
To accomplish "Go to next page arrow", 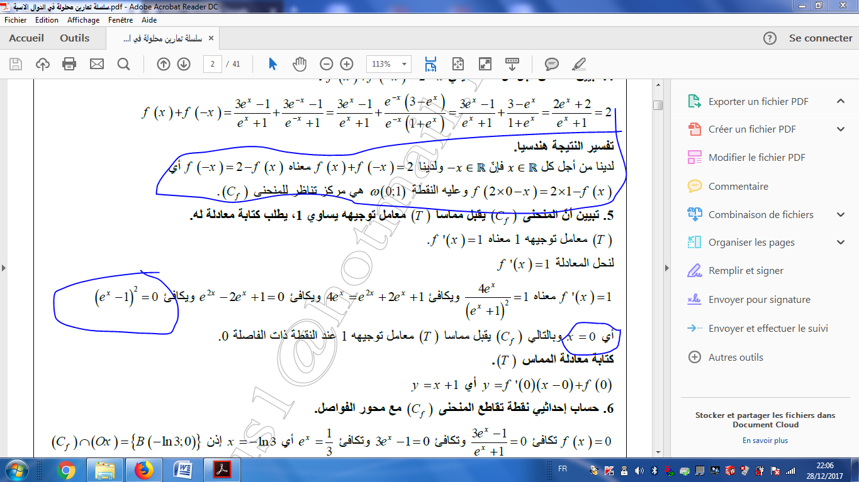I will (184, 64).
